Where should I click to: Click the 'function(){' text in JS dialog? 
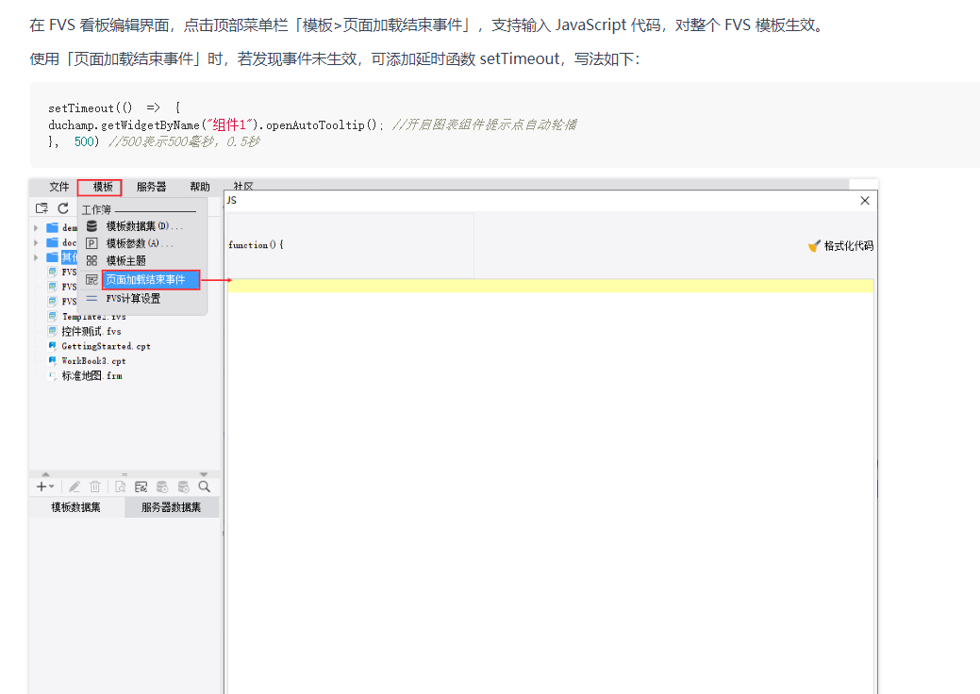click(x=256, y=245)
